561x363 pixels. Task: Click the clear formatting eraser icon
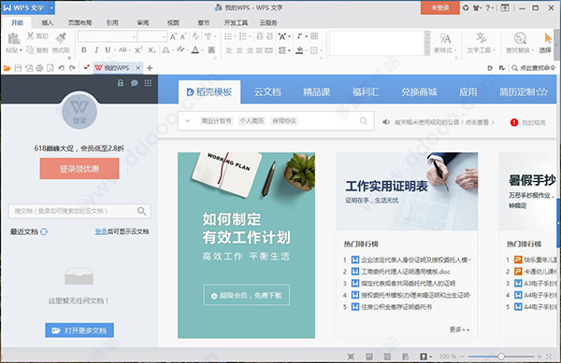195,36
